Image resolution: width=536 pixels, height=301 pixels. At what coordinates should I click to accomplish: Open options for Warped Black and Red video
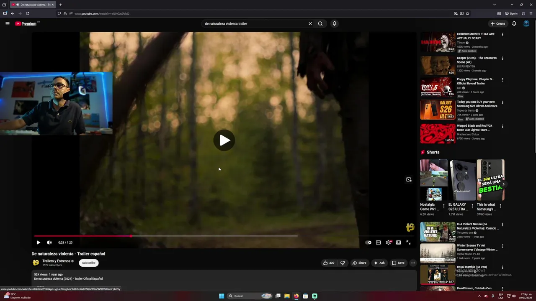click(x=502, y=126)
